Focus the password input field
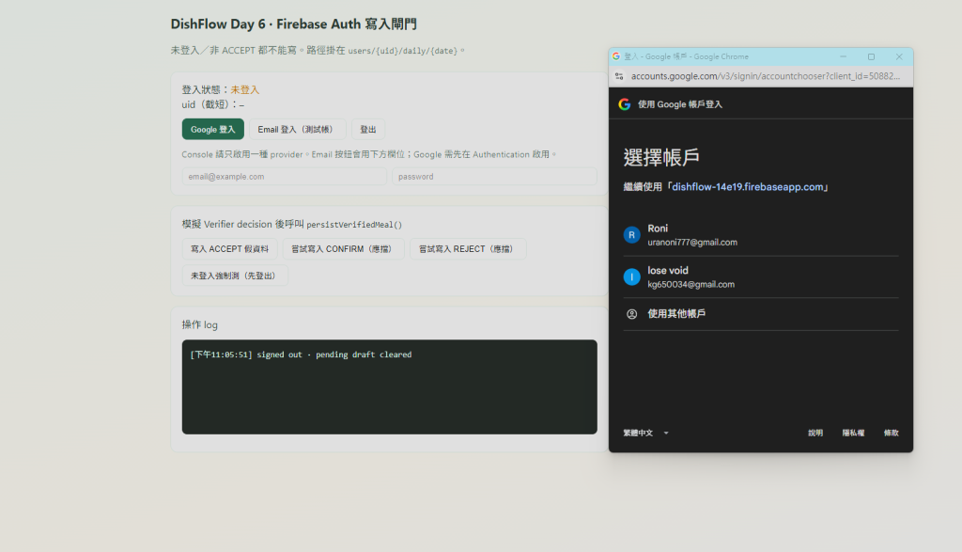Viewport: 962px width, 552px height. point(494,177)
